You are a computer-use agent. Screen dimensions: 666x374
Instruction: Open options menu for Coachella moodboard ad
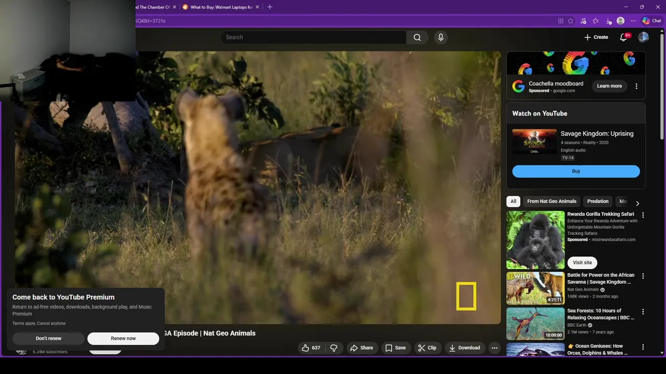click(636, 86)
